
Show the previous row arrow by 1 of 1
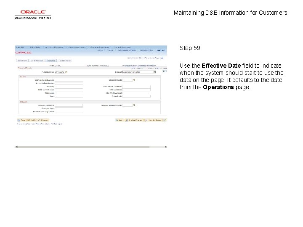point(153,68)
